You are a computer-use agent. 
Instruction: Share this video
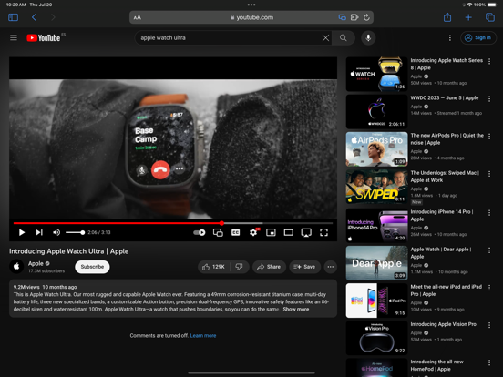(269, 267)
